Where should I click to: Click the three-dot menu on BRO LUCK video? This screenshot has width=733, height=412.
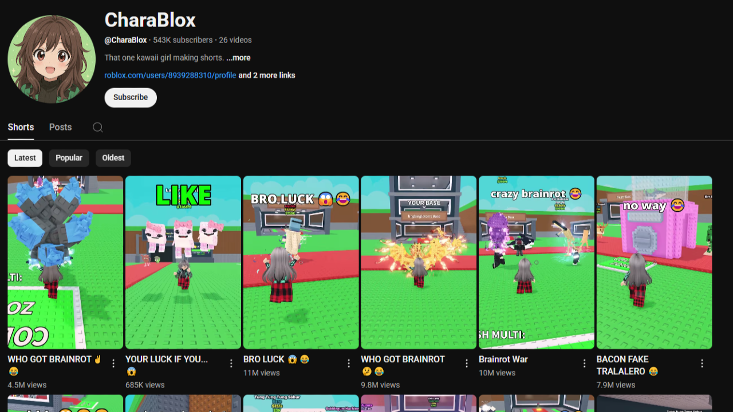(349, 363)
